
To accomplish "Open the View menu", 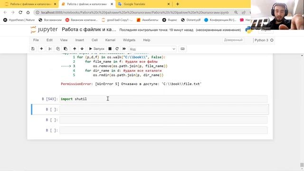I will [64, 40].
